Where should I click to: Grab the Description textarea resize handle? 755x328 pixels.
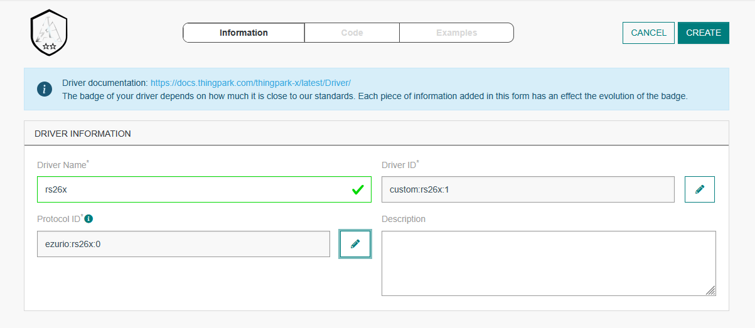[710, 290]
